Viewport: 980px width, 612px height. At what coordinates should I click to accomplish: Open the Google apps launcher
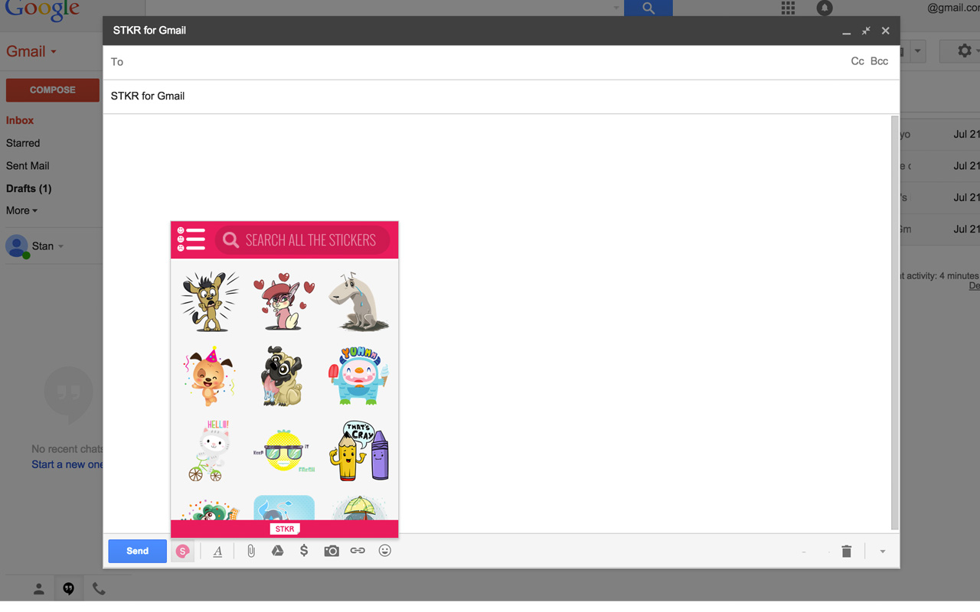787,8
